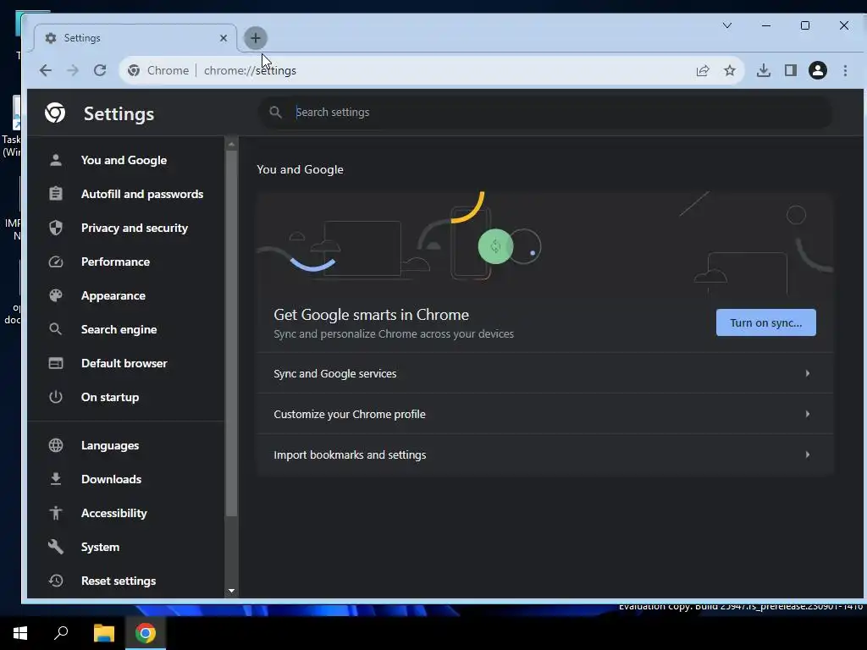The height and width of the screenshot is (650, 867).
Task: Open a new tab with plus button
Action: click(x=255, y=38)
